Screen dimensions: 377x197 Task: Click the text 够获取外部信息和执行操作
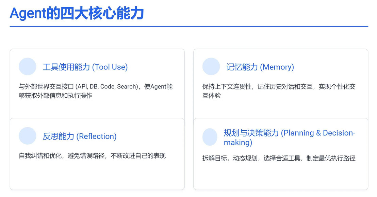tap(55, 96)
